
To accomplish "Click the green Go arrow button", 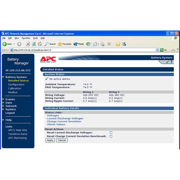I will (x=162, y=50).
